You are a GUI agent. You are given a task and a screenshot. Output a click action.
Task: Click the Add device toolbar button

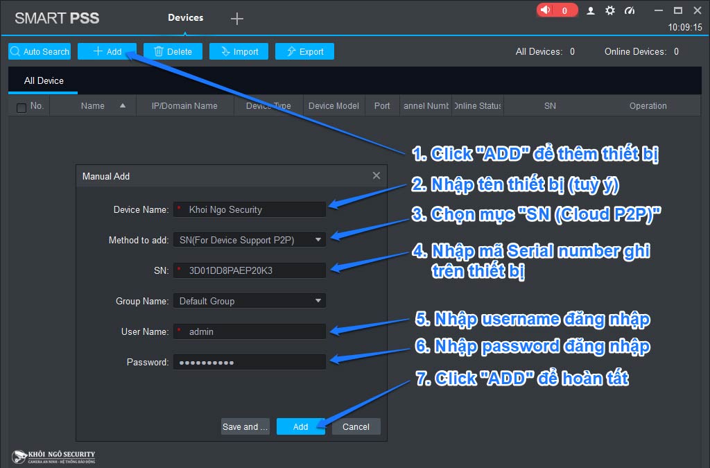[x=107, y=51]
